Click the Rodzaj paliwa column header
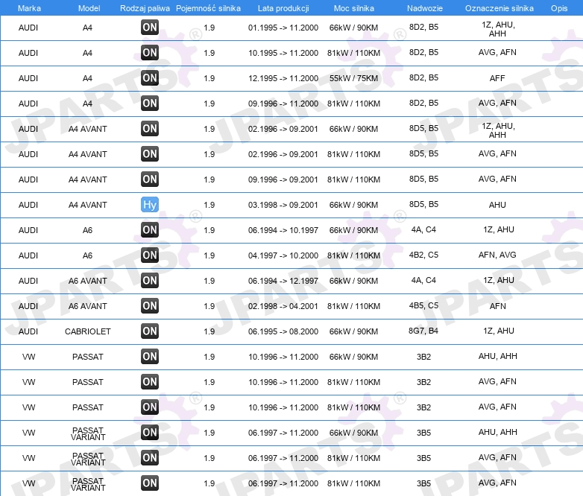583x496 pixels. click(145, 8)
